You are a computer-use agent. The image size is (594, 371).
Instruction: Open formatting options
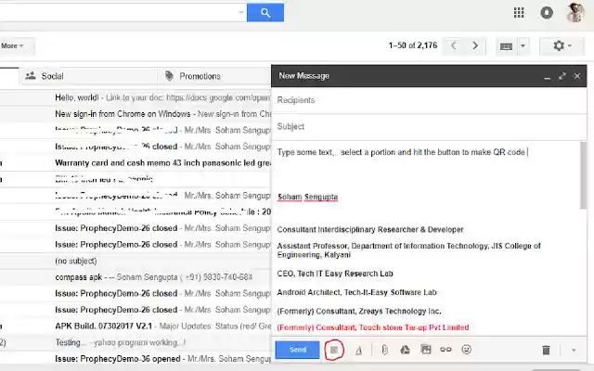[358, 351]
